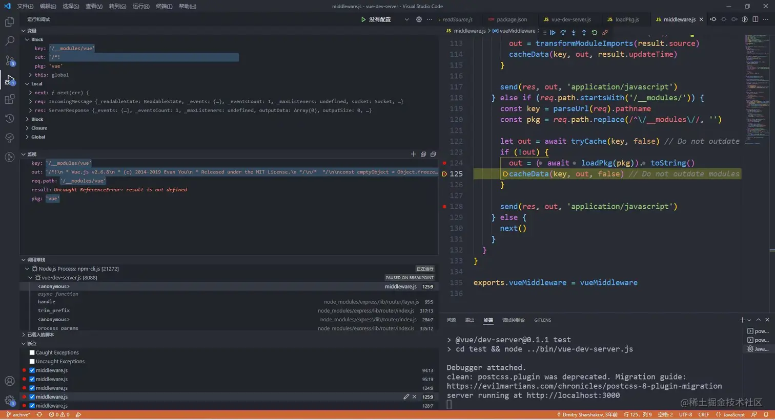Open the Manage gear in the activity bar
Screen dimensions: 775x420
click(9, 401)
